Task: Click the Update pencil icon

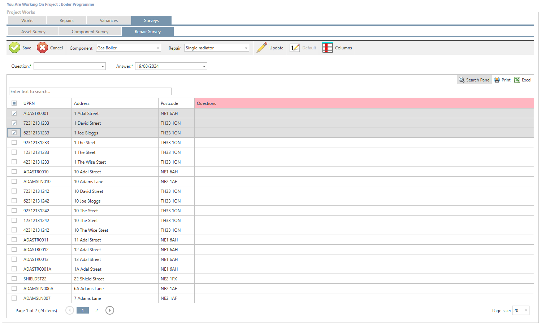Action: (x=262, y=48)
